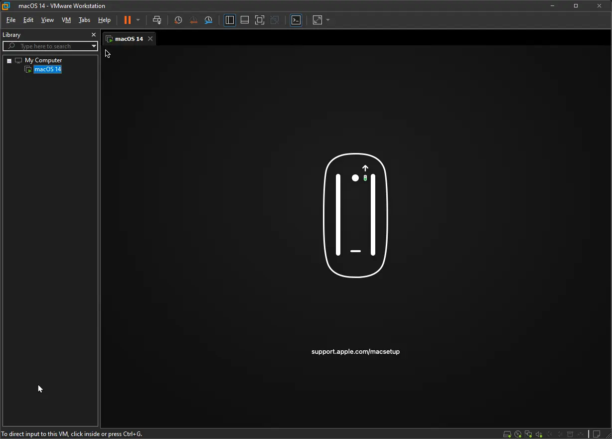Toggle the console view button
612x439 pixels.
pyautogui.click(x=296, y=20)
